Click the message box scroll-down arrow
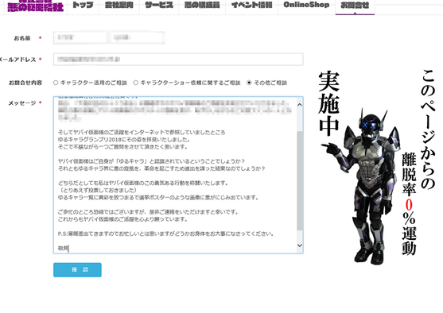The width and height of the screenshot is (443, 313). (300, 245)
